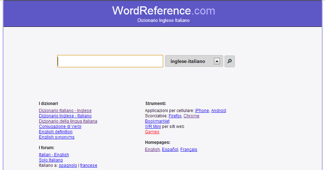The height and width of the screenshot is (170, 325).
Task: Go to the Français homepage
Action: pos(188,150)
